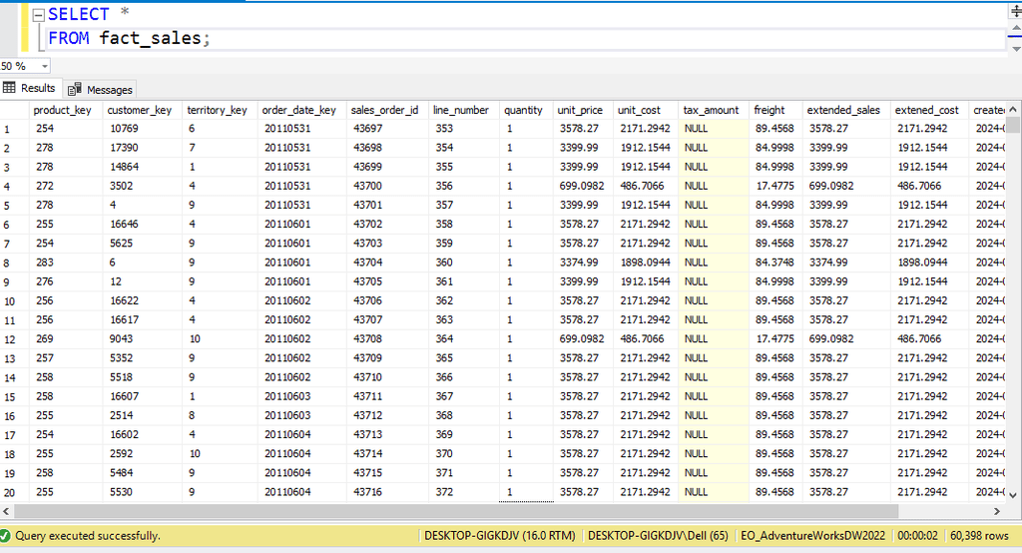Click the 60,398 rows status entry
This screenshot has height=553, width=1022.
tap(979, 536)
